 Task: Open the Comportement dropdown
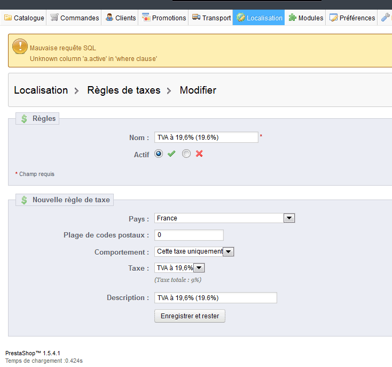pyautogui.click(x=194, y=251)
